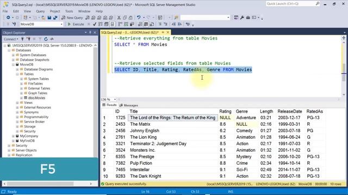Open the properties wrench icon in toolbar

coord(242,17)
